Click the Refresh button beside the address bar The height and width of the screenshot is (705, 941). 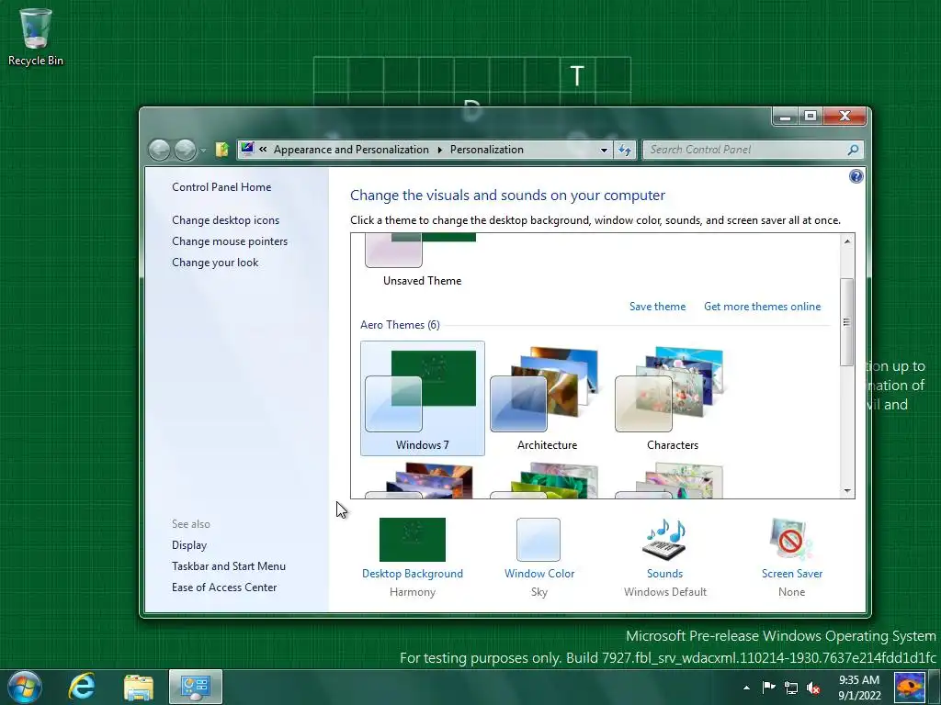point(625,150)
